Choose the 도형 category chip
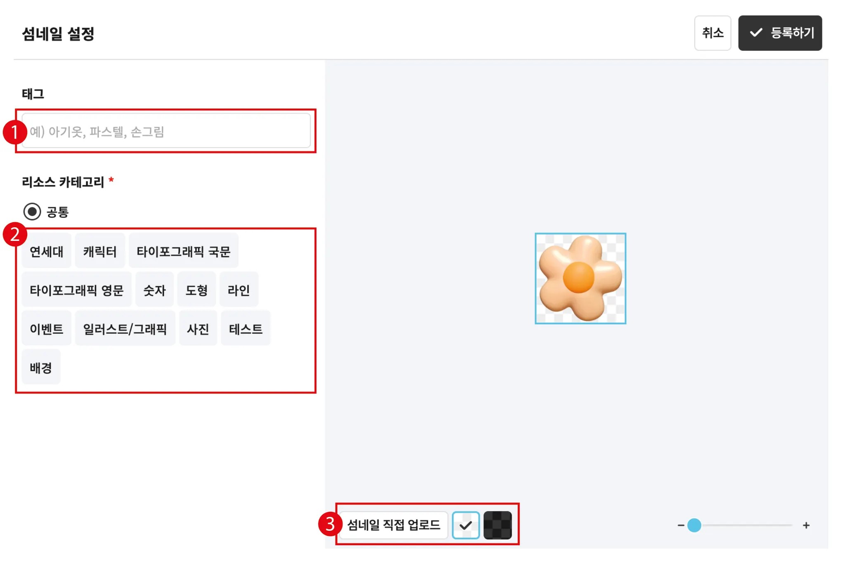The width and height of the screenshot is (845, 563). [x=196, y=290]
